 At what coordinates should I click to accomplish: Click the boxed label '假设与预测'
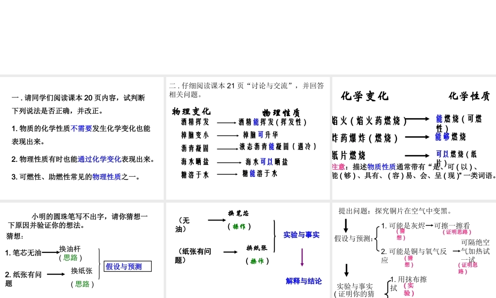pyautogui.click(x=128, y=266)
